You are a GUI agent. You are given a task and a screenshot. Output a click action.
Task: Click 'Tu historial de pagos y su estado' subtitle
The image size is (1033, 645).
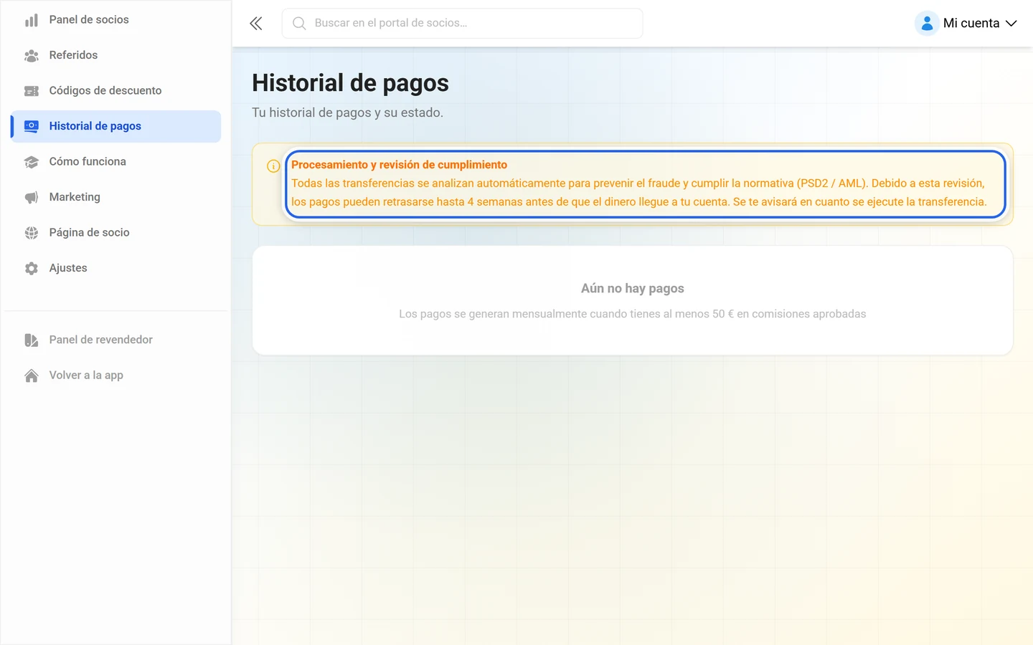pyautogui.click(x=347, y=113)
